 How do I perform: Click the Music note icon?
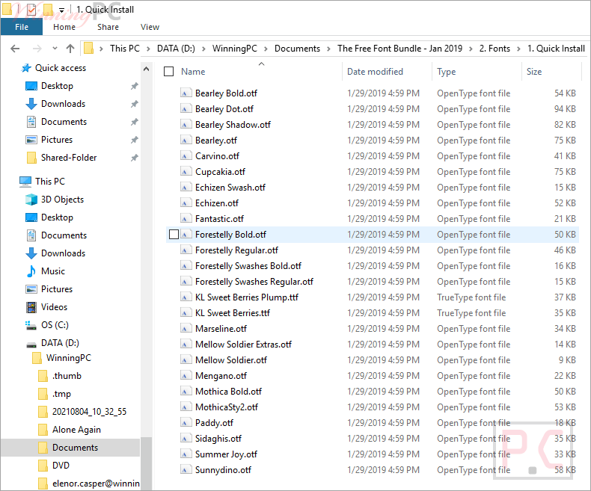click(x=31, y=271)
